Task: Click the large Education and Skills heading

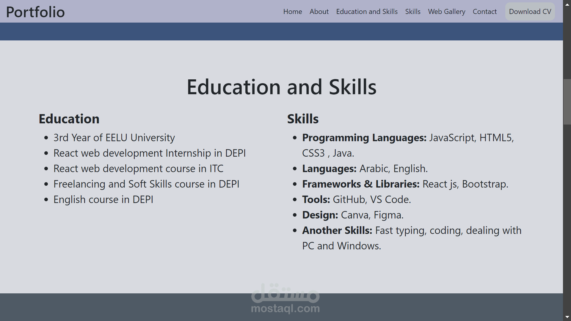Action: coord(281,87)
